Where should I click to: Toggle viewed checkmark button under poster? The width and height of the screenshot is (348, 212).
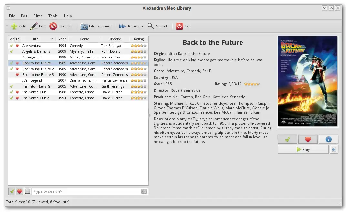(287, 139)
